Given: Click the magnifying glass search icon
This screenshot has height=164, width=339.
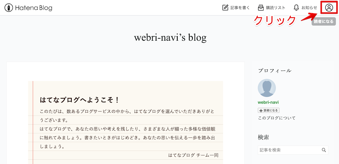Looking at the screenshot, I should (324, 150).
